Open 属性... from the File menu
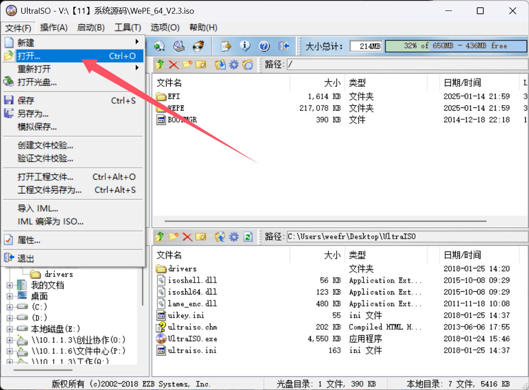Viewport: 529px width, 390px height. (x=73, y=240)
